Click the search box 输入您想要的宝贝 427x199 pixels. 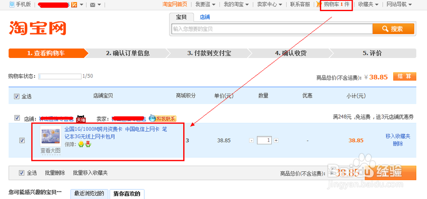click(272, 29)
